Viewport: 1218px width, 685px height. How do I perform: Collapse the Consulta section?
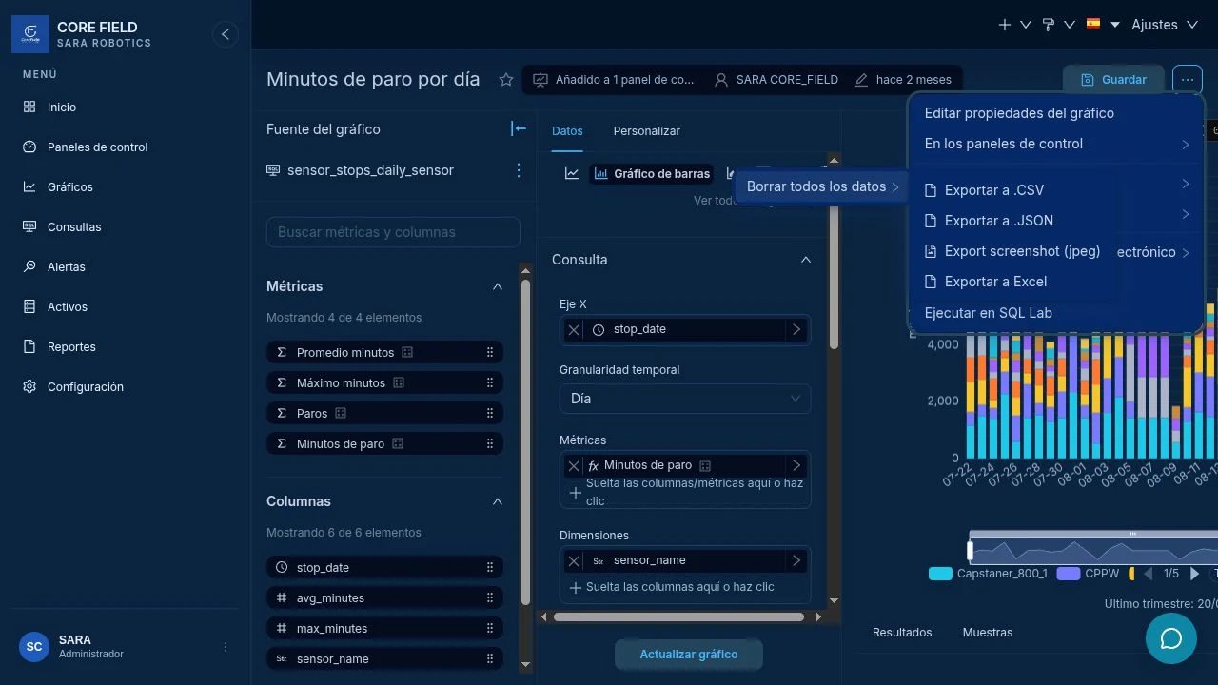coord(806,260)
